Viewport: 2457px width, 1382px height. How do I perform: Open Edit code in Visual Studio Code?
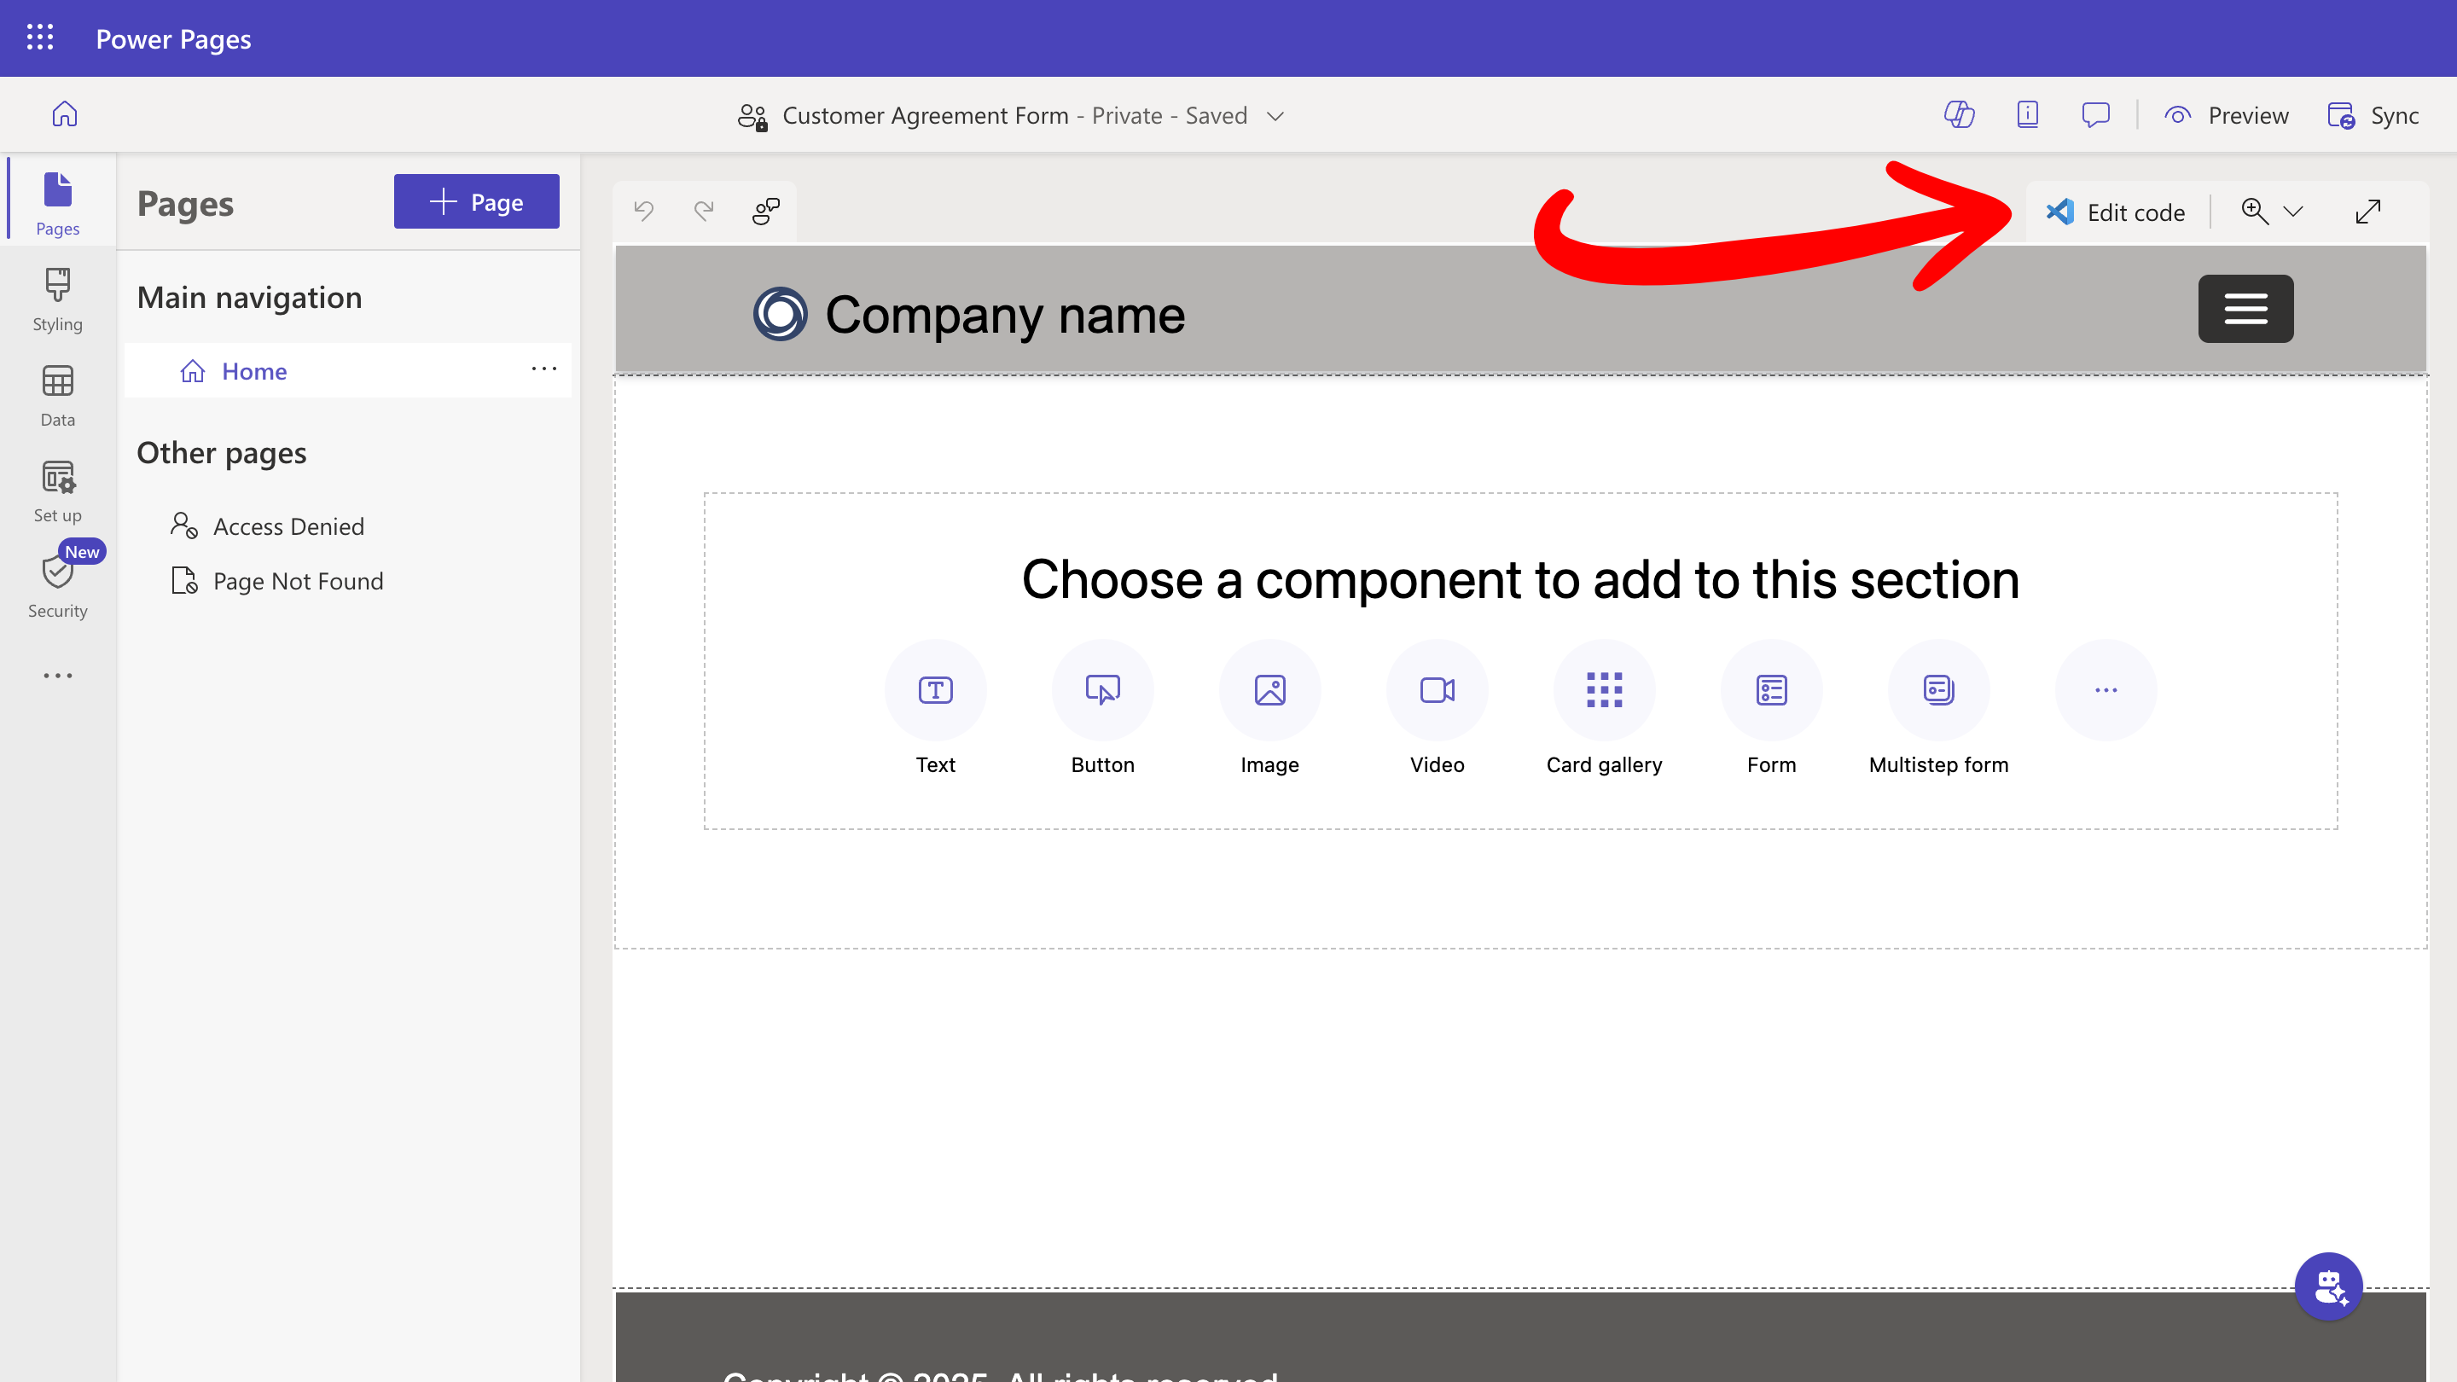tap(2115, 211)
